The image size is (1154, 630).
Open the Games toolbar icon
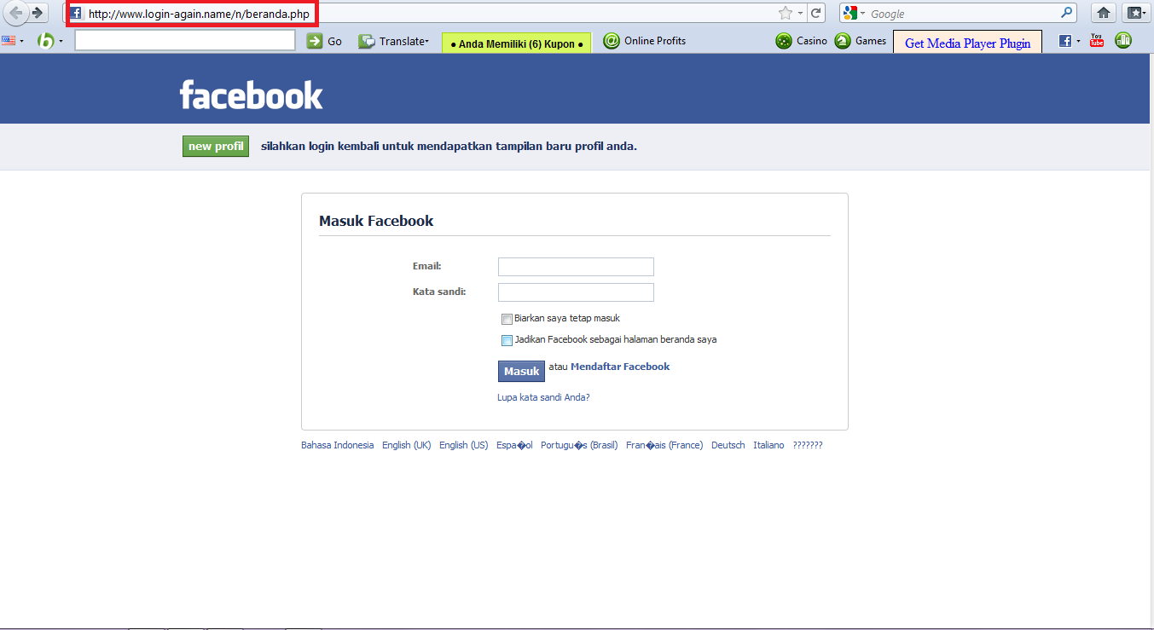tap(843, 40)
